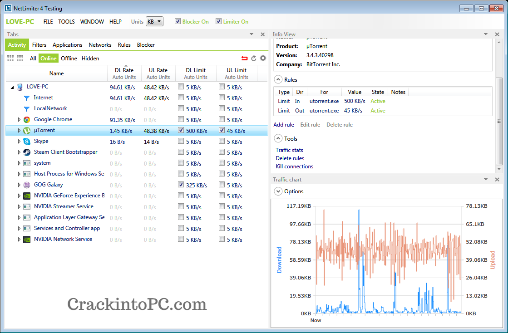
Task: Close the Tabs panel
Action: point(263,34)
